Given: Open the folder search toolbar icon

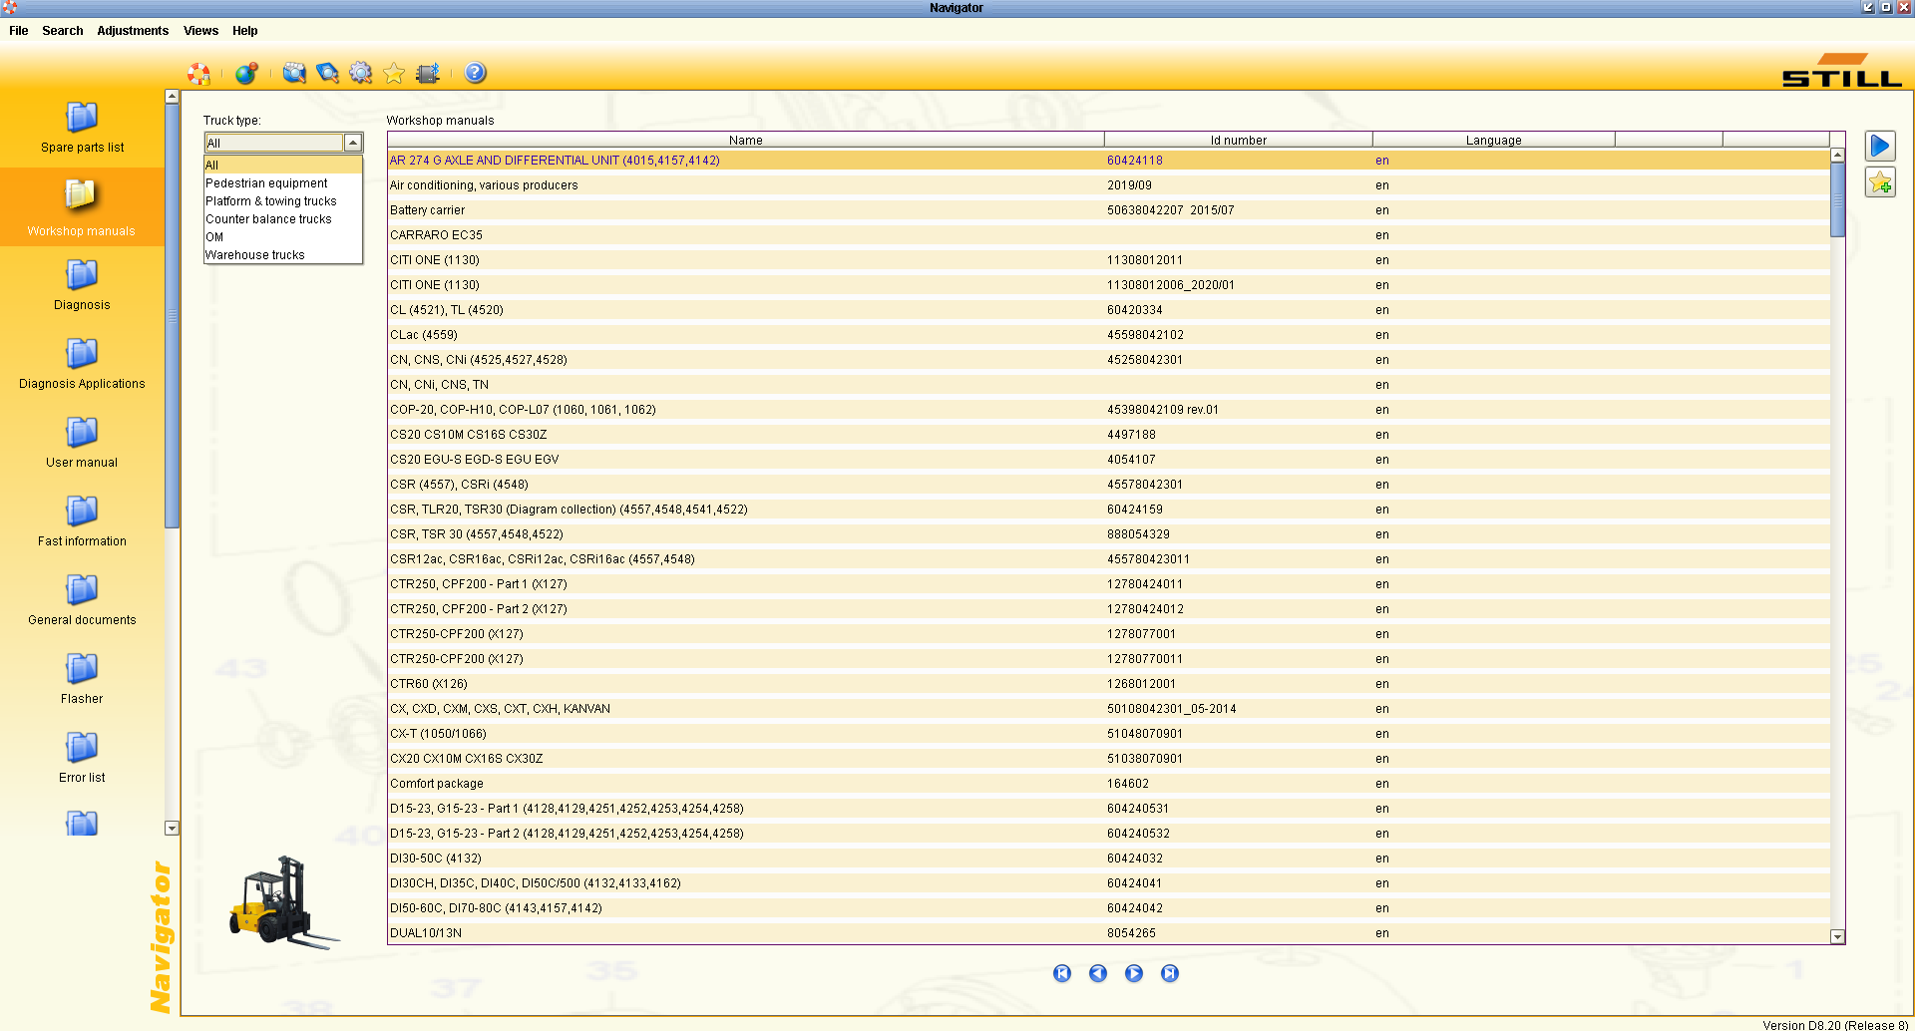Looking at the screenshot, I should coord(294,73).
